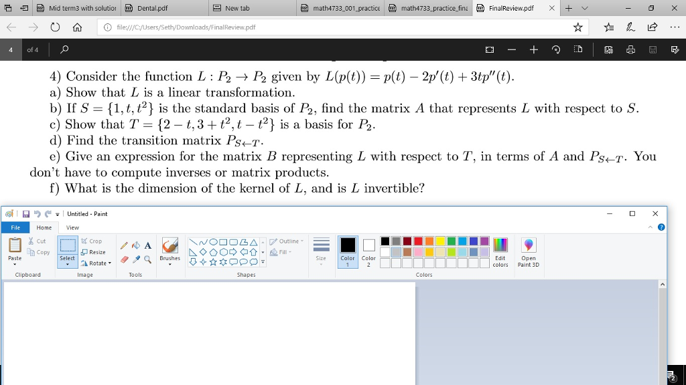The height and width of the screenshot is (385, 686).
Task: Select the Text tool
Action: click(147, 245)
